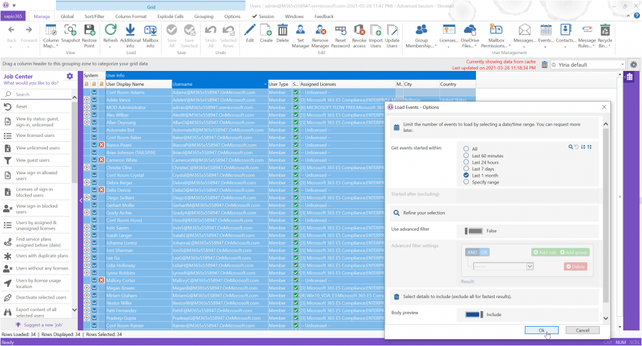
Task: Click the Create user icon
Action: [x=266, y=30]
